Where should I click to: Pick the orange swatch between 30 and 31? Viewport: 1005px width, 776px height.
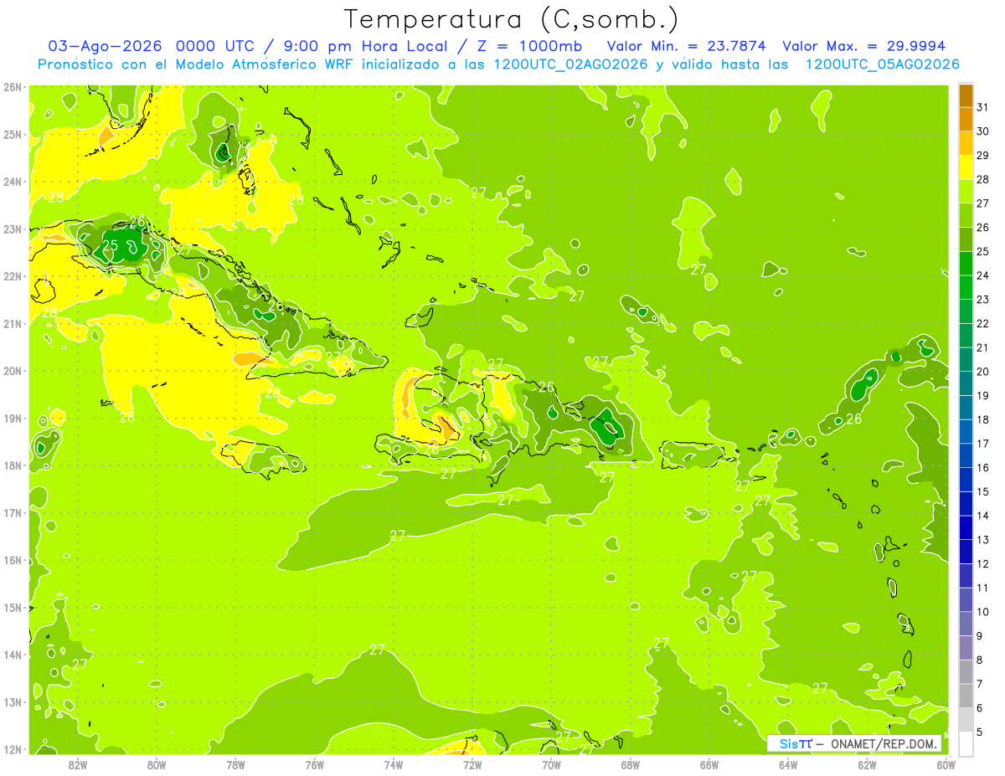coord(966,120)
